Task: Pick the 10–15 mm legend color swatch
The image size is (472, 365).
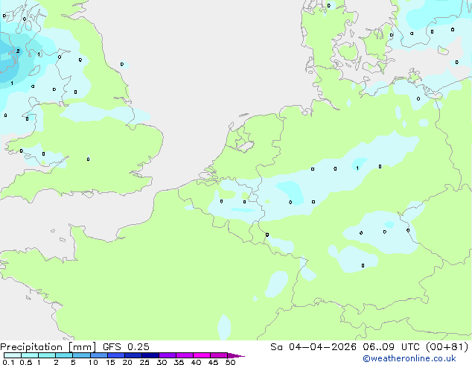Action: (x=98, y=355)
